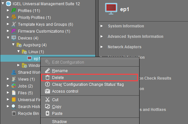Open Advanced System Information section
This screenshot has width=188, height=124.
pos(136,37)
